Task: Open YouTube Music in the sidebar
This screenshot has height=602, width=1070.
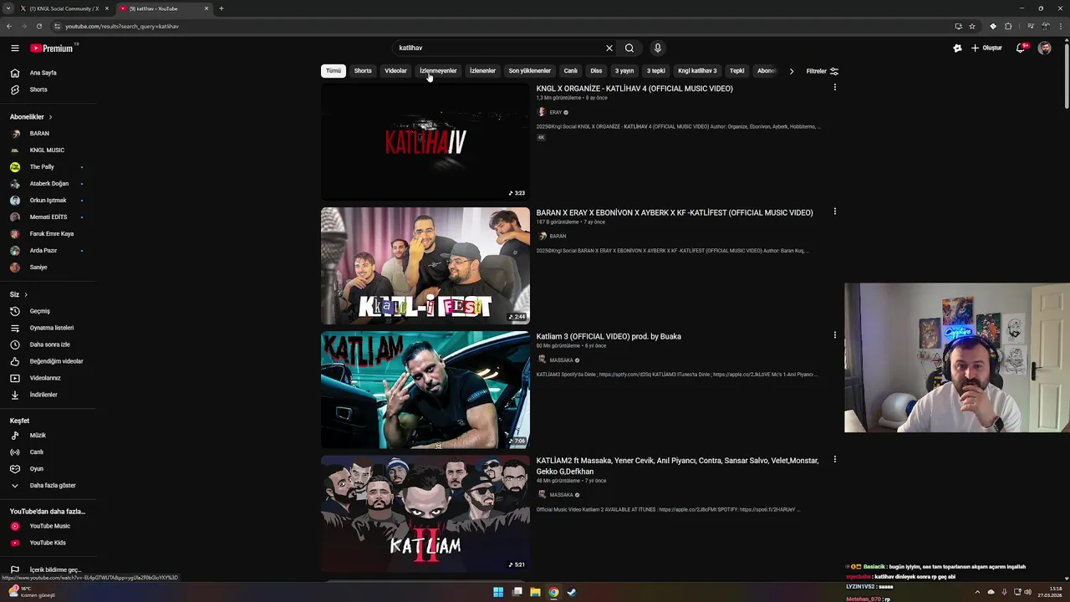Action: point(48,526)
